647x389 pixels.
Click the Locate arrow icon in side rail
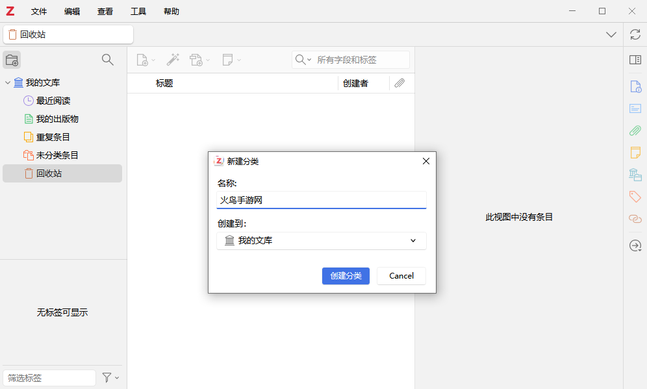(635, 246)
